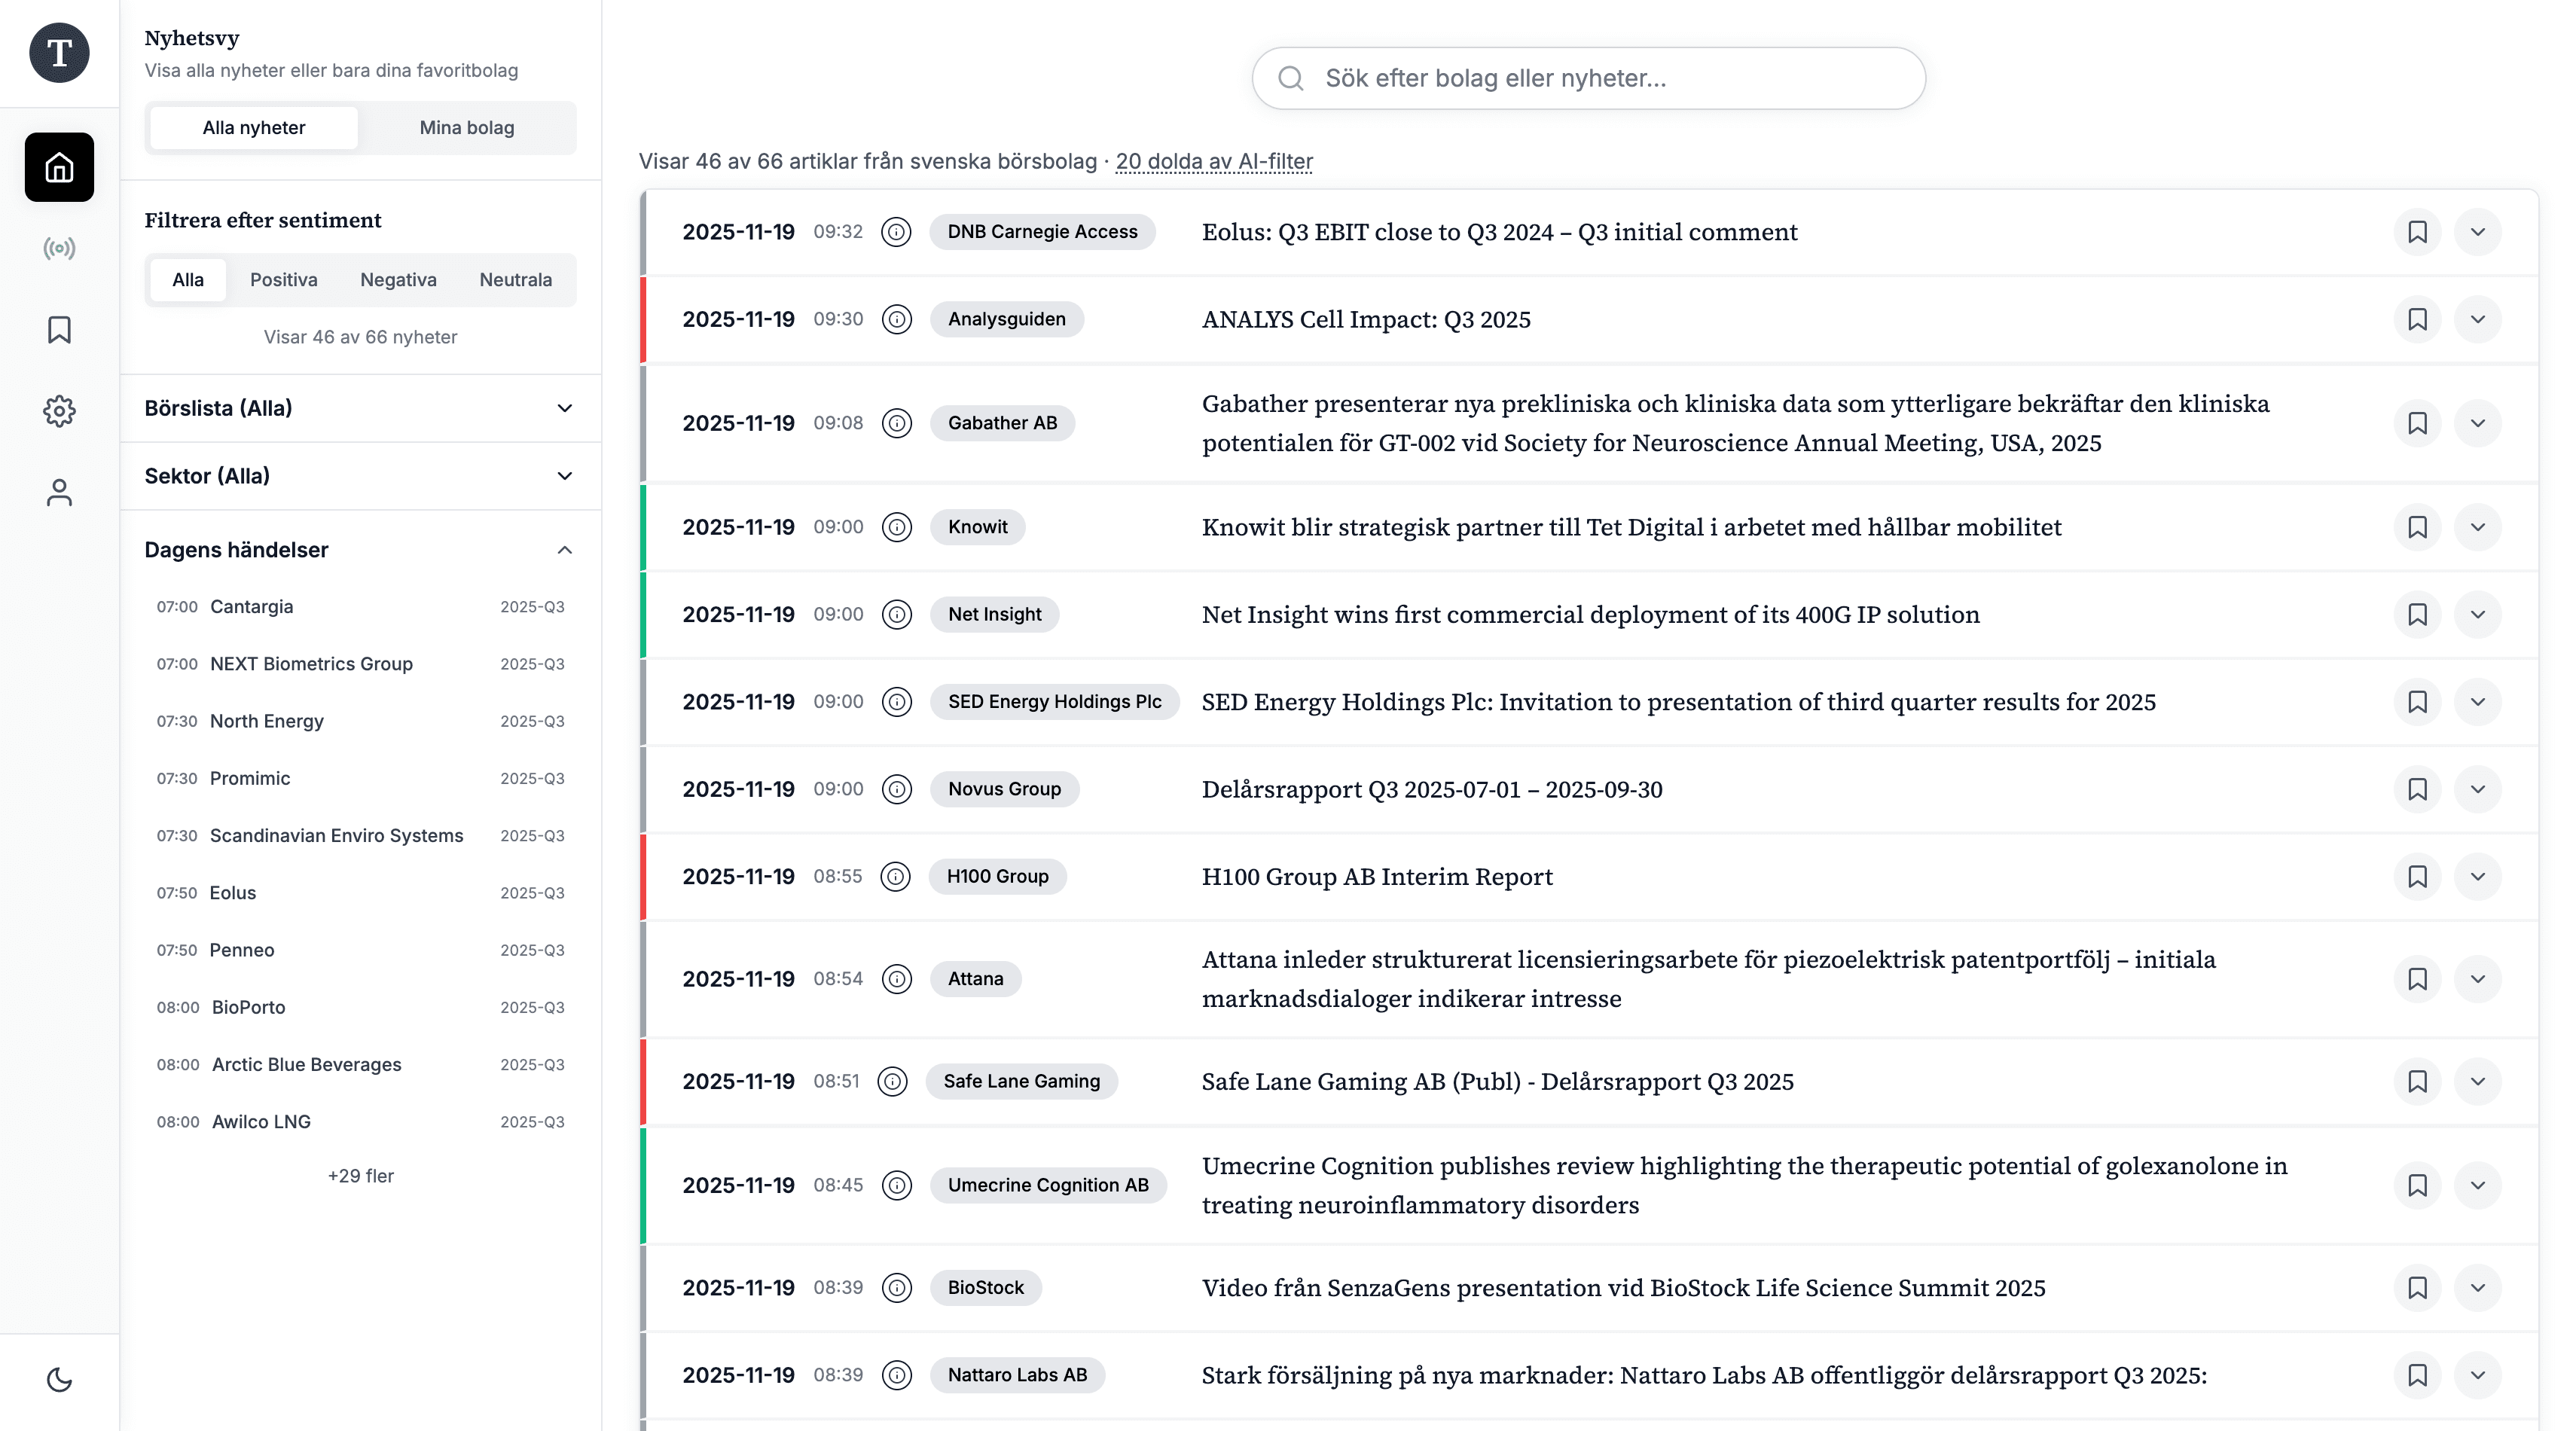
Task: Open saved bookmarks from the sidebar
Action: 58,330
